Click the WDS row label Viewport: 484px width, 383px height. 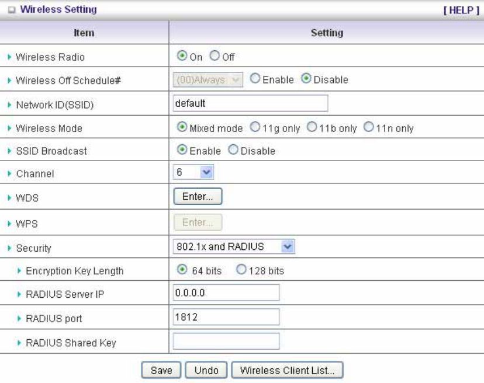[27, 198]
